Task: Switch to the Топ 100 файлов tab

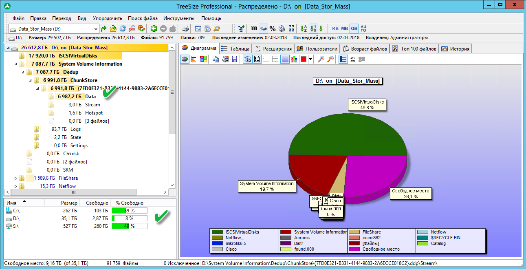Action: [x=414, y=49]
